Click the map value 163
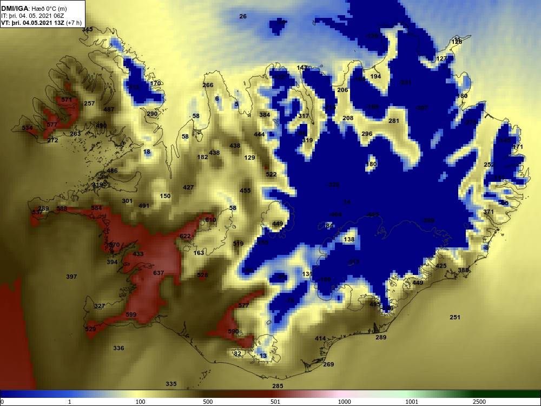The width and height of the screenshot is (541, 406). click(199, 253)
